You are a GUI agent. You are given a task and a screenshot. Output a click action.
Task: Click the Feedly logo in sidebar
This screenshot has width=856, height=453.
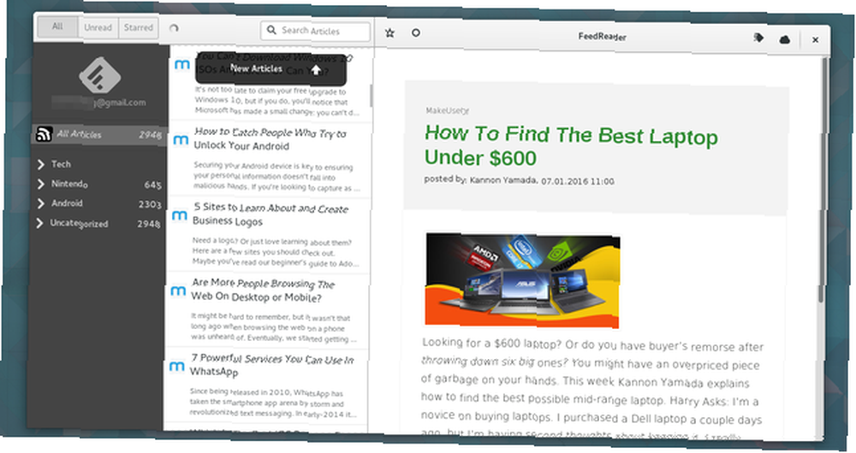[x=99, y=75]
